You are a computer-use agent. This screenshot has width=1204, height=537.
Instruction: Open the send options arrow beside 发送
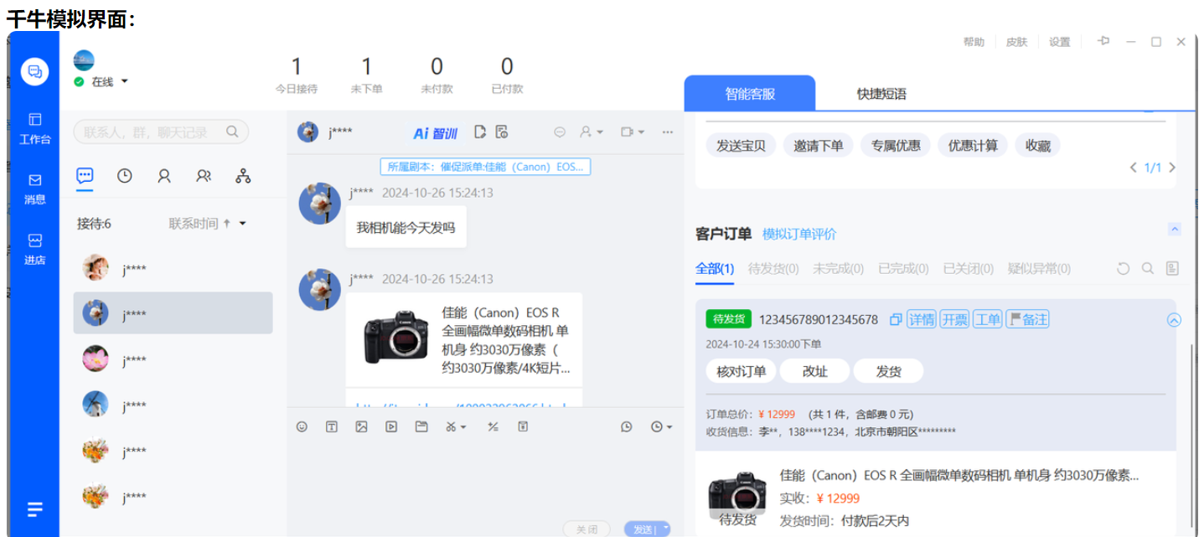(x=666, y=528)
